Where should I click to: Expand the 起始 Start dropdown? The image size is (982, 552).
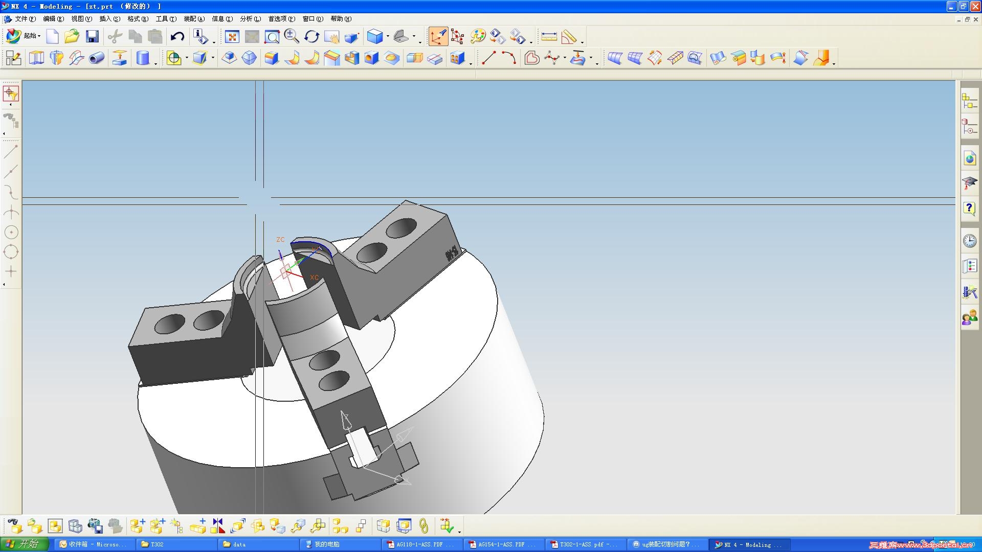[x=32, y=36]
